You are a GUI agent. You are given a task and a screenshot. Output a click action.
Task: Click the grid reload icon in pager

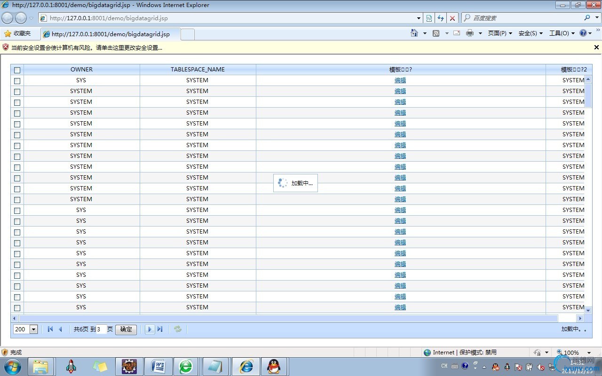178,329
